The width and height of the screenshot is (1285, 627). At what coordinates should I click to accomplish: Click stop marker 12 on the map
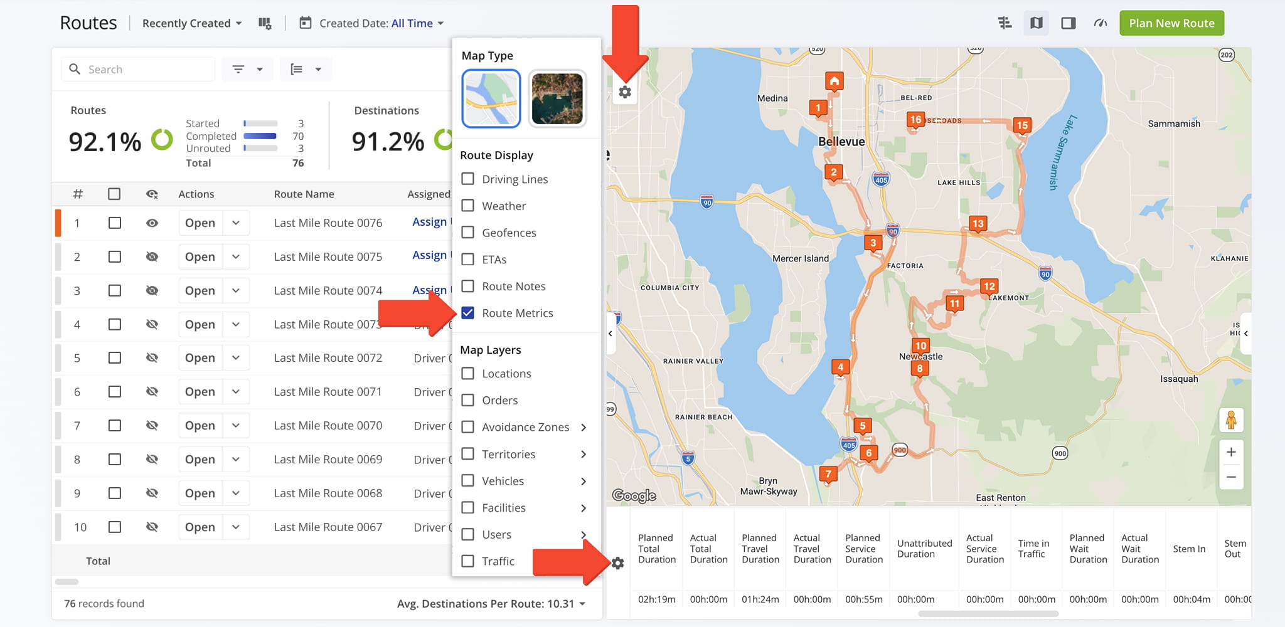[989, 287]
